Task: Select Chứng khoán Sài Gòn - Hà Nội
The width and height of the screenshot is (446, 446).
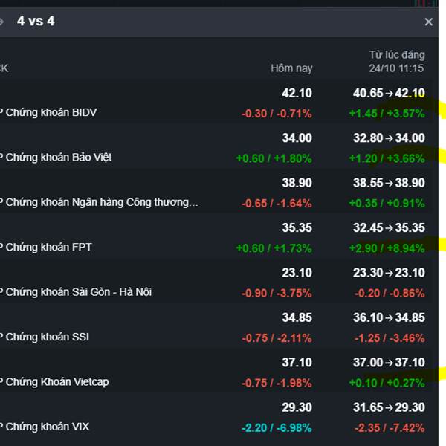Action: [78, 292]
